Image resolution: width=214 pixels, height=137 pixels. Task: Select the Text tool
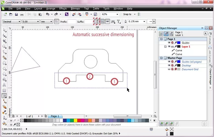point(4,85)
